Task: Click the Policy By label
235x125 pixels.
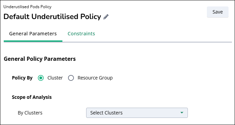Action: 22,78
